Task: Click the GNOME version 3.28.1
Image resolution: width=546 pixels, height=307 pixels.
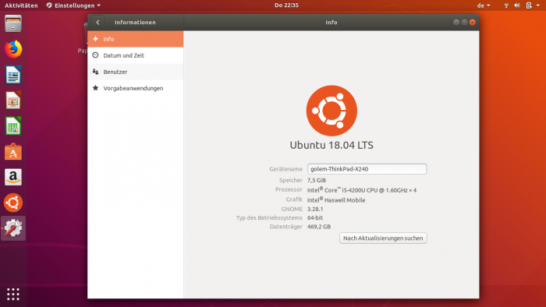Action: 315,209
